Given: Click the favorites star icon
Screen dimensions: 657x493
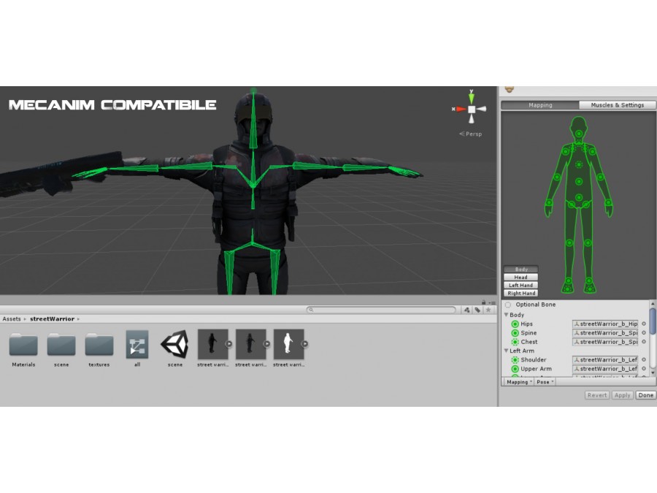Looking at the screenshot, I should coord(488,310).
